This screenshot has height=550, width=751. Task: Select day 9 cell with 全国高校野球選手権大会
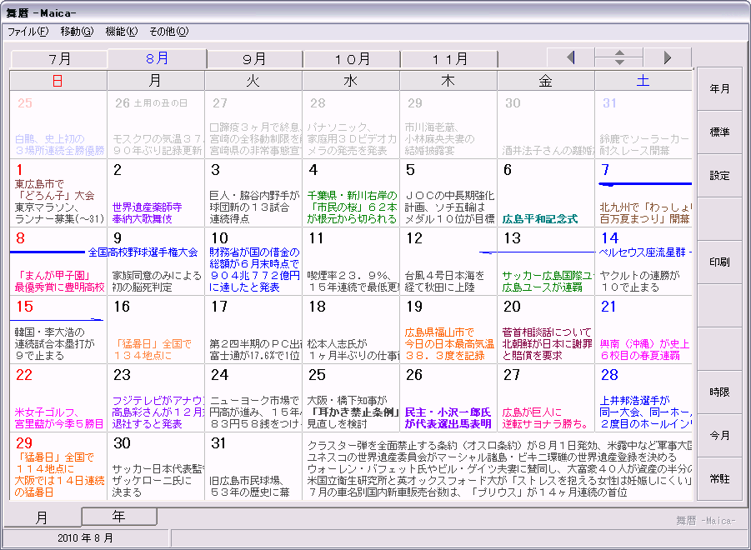[x=156, y=262]
